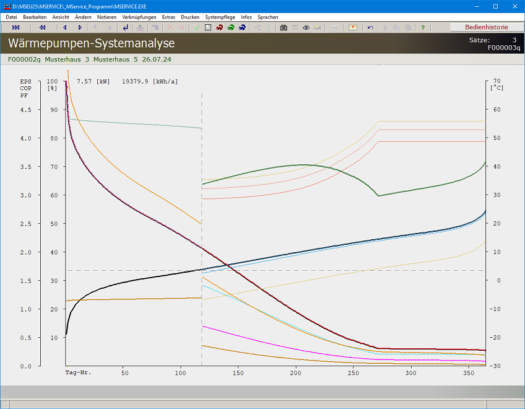Click the blue return/enter arrow icon
The width and height of the screenshot is (525, 409).
126,28
